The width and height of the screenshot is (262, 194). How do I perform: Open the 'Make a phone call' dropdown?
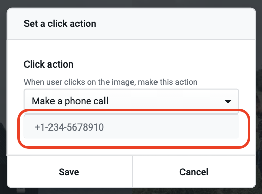[132, 101]
